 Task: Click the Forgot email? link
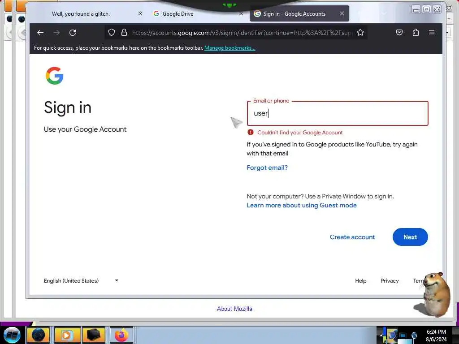267,168
